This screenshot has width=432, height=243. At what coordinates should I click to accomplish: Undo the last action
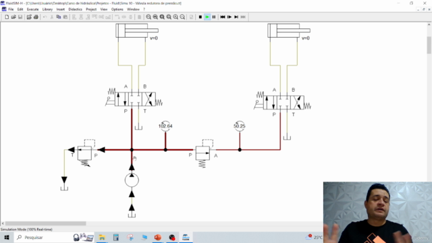pos(45,17)
